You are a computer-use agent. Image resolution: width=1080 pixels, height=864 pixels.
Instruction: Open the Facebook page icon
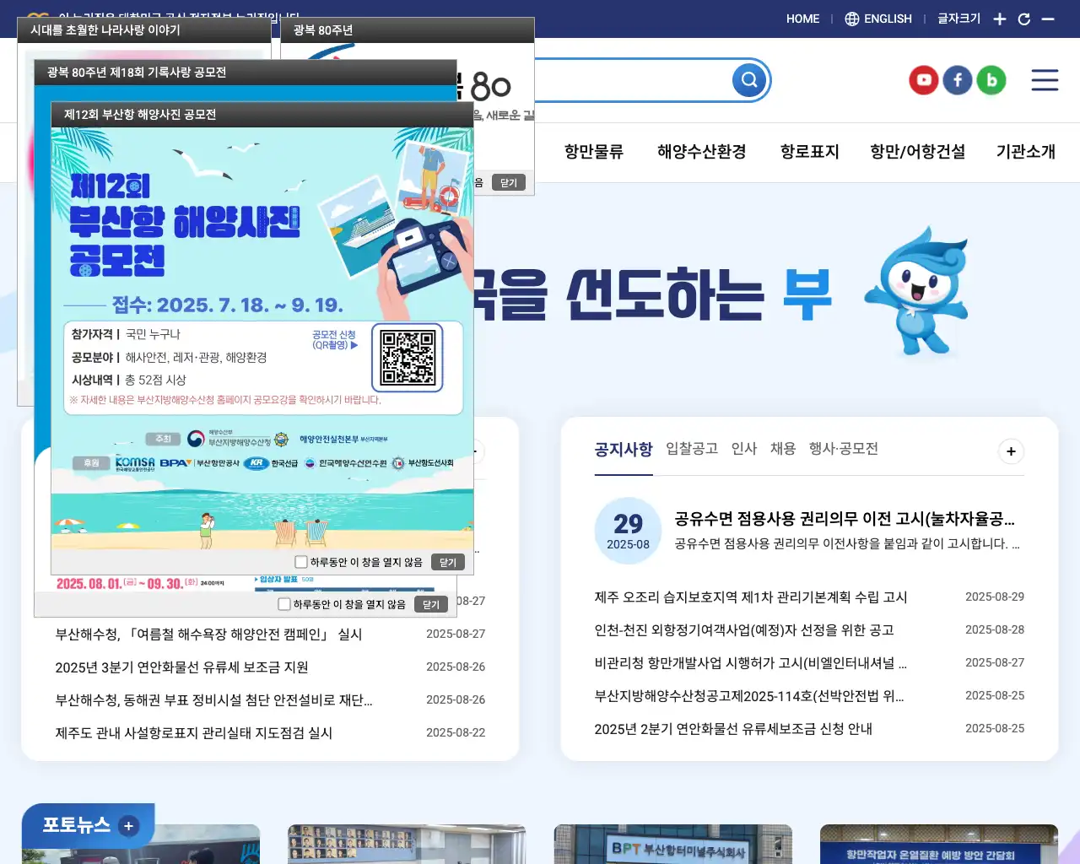pyautogui.click(x=958, y=80)
